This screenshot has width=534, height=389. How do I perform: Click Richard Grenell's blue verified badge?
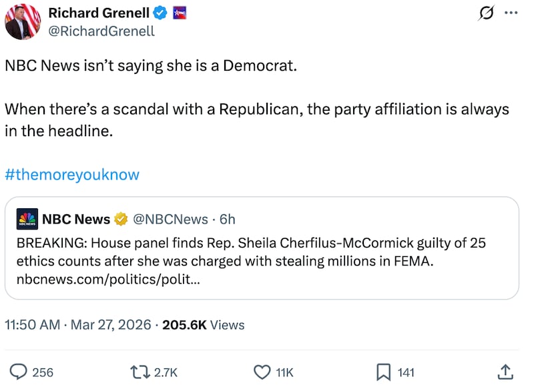(x=160, y=13)
